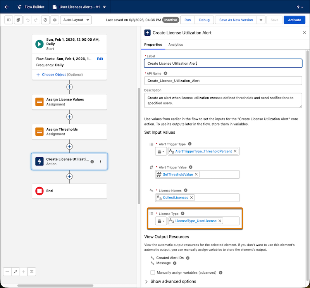Click the Description text area
Viewport: 310px width, 288px height.
pyautogui.click(x=223, y=100)
